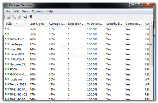
Task: Select the wireless icon beside haha-1002
Action: 7,54
